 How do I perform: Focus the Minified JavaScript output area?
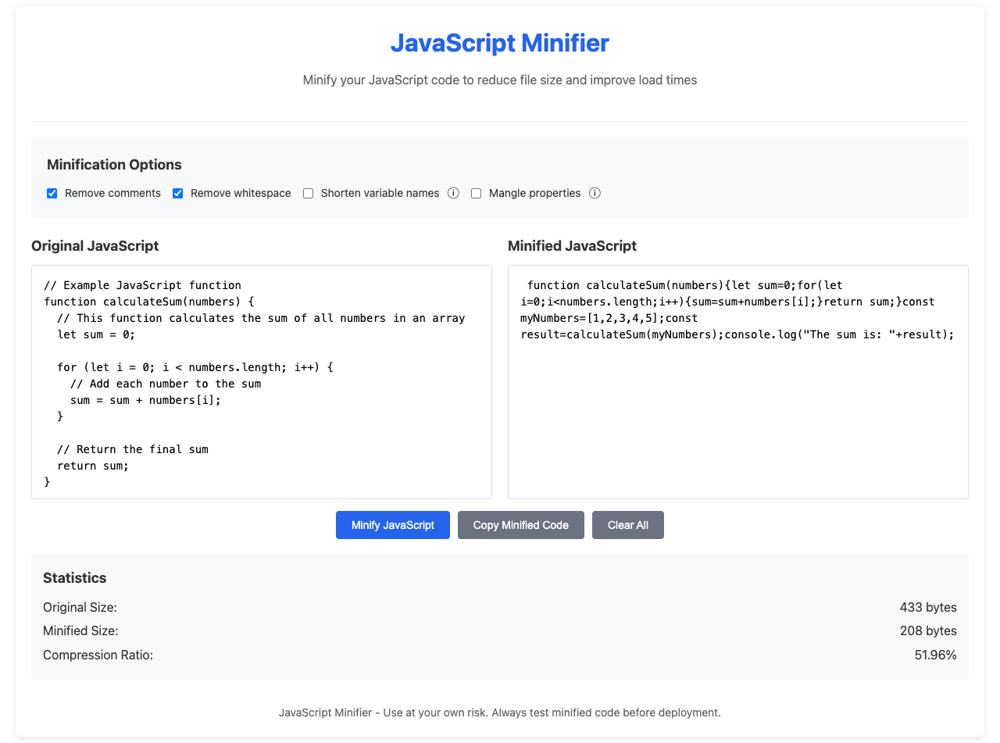click(x=738, y=382)
